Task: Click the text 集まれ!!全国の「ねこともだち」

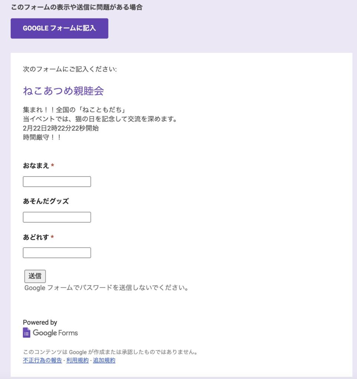Action: pyautogui.click(x=75, y=110)
